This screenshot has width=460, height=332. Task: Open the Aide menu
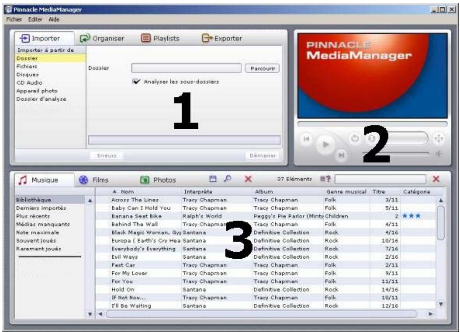point(54,19)
